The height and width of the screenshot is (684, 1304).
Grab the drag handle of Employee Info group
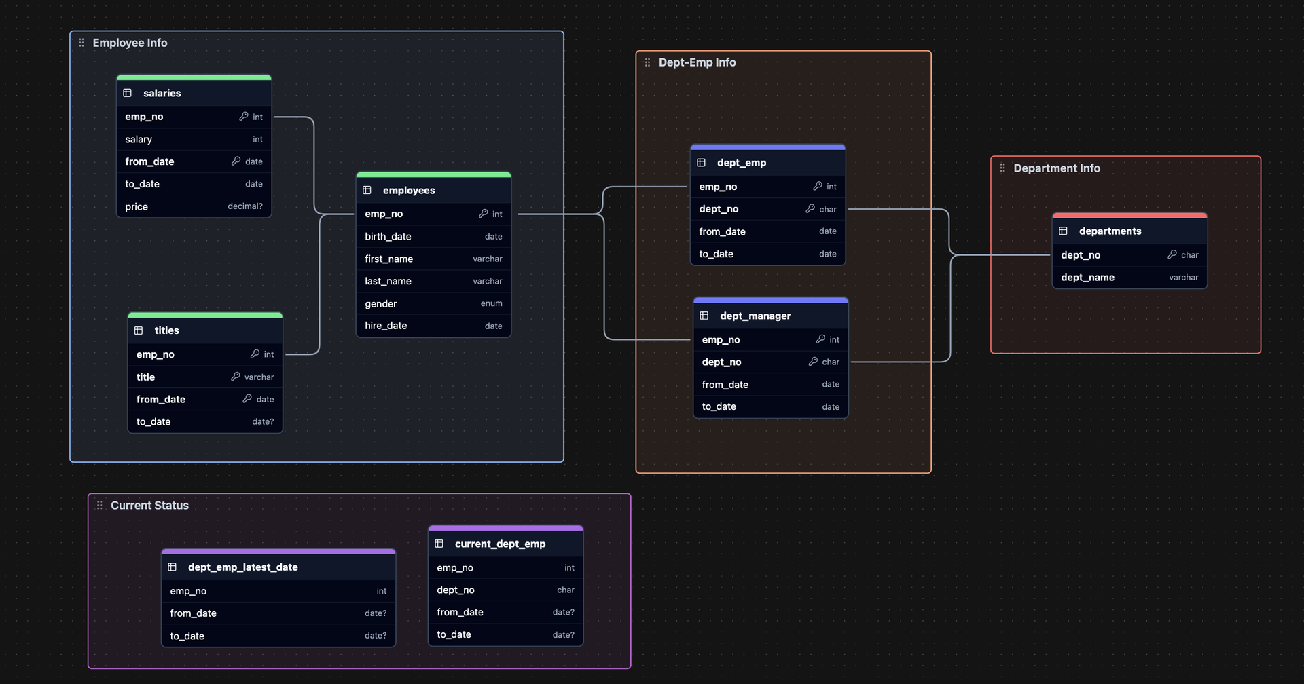(x=81, y=43)
